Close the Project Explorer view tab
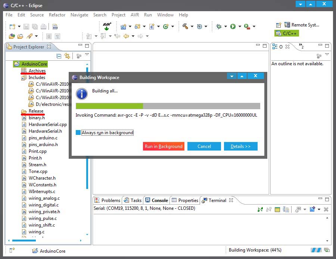336x259 pixels. tap(49, 47)
